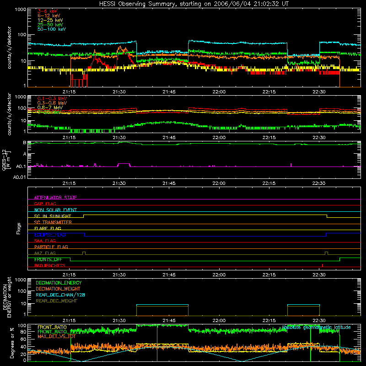366x366 pixels.
Task: Click the cyan decimation block near 22:25
Action: coord(303,305)
